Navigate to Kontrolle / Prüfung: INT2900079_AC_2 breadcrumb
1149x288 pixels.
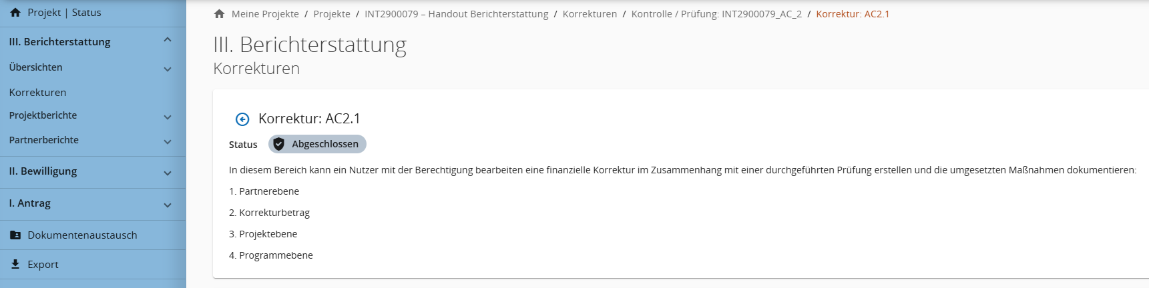click(x=716, y=14)
